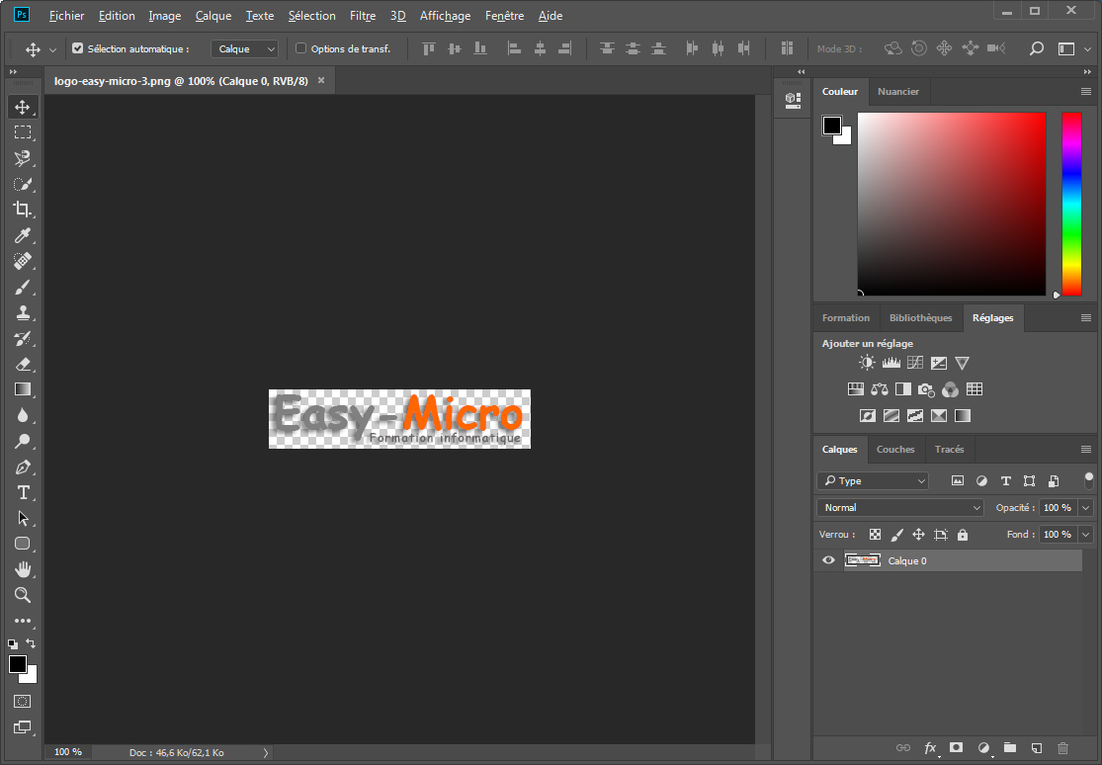The height and width of the screenshot is (765, 1102).
Task: Choose the Polygonal Lasso tool
Action: pos(23,158)
